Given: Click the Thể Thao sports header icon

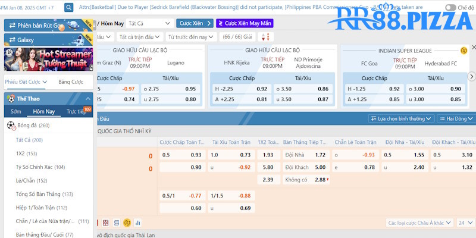Looking at the screenshot, I should [x=11, y=98].
